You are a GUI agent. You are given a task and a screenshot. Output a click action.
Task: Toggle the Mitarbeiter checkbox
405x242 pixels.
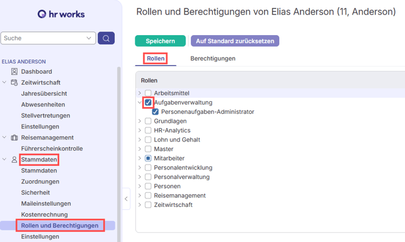click(148, 159)
